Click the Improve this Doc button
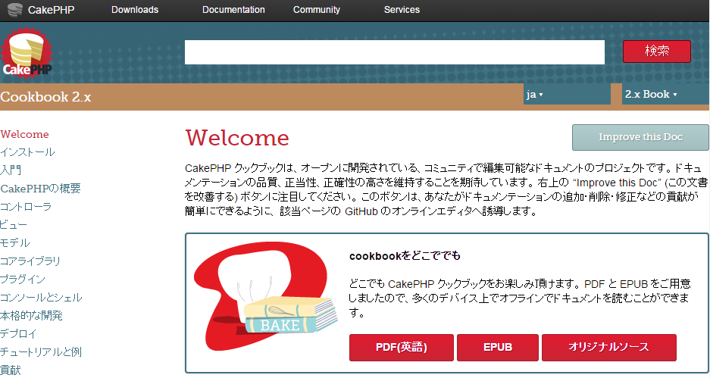This screenshot has width=710, height=378. tap(640, 137)
